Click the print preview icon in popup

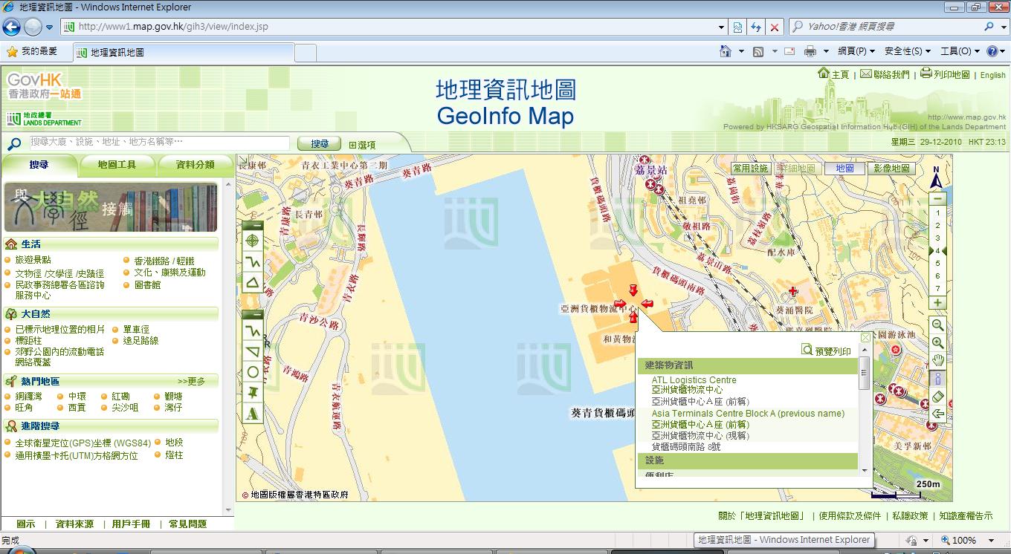(807, 350)
